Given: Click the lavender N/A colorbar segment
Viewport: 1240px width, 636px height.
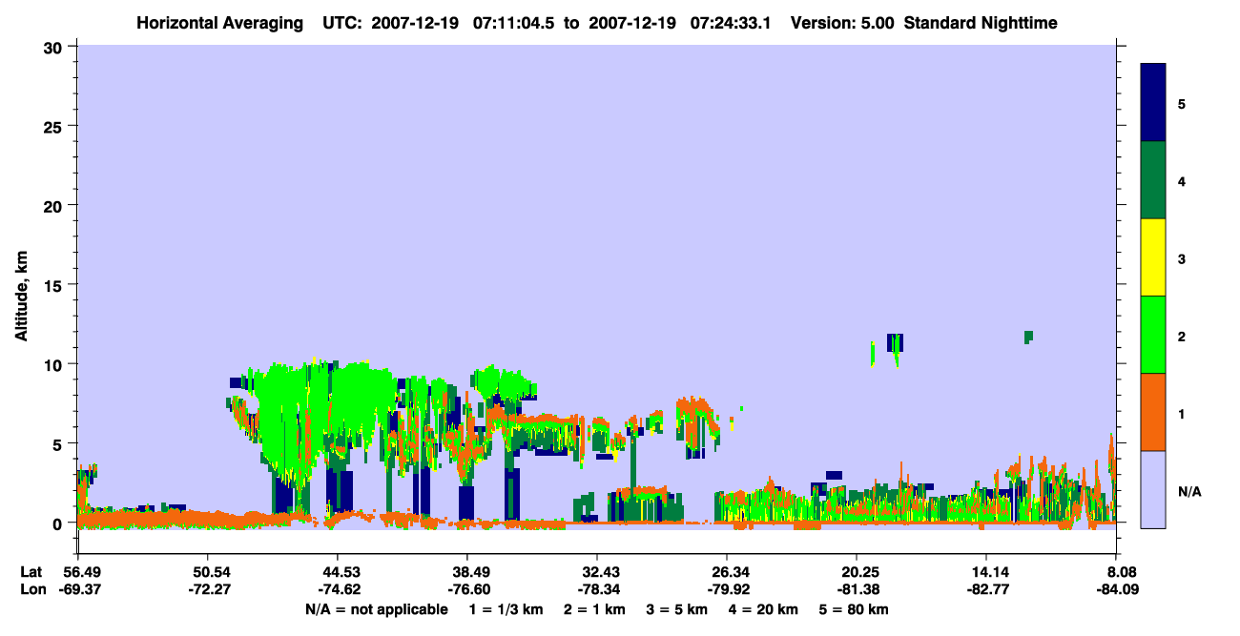Looking at the screenshot, I should 1153,489.
